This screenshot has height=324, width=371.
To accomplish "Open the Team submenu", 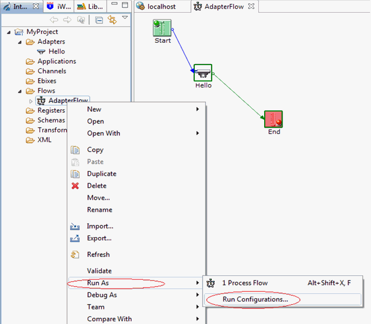I will (x=136, y=307).
